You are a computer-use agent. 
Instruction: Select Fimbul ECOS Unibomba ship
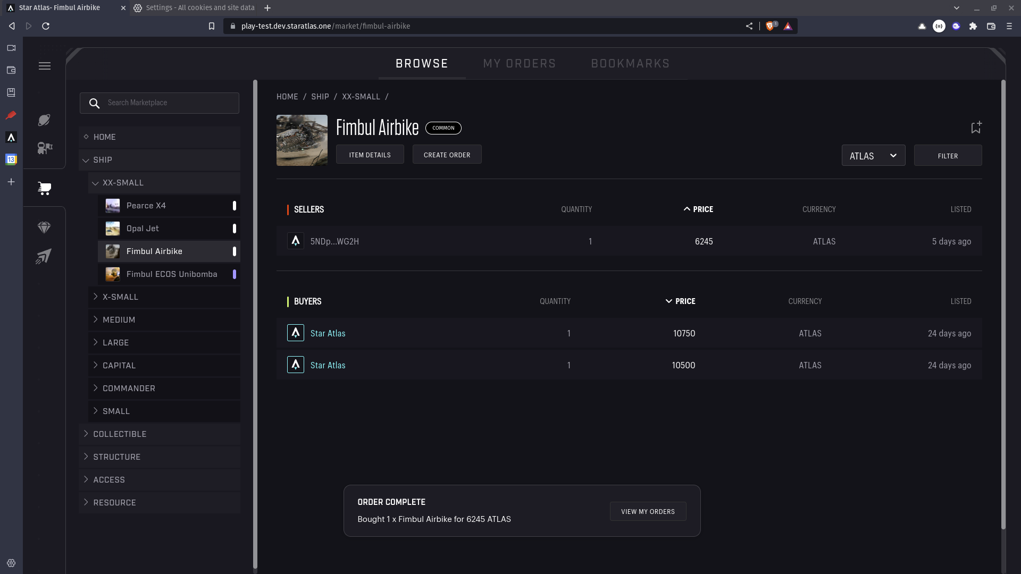[169, 274]
